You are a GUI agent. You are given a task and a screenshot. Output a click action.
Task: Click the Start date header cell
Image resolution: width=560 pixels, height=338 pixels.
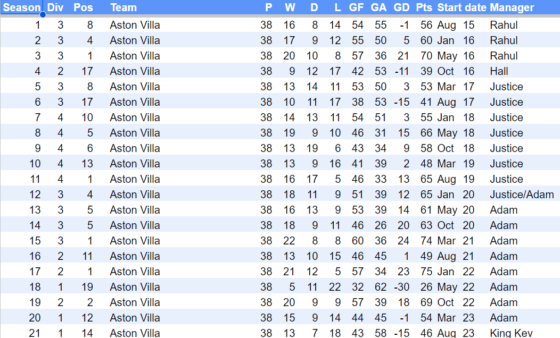click(462, 7)
